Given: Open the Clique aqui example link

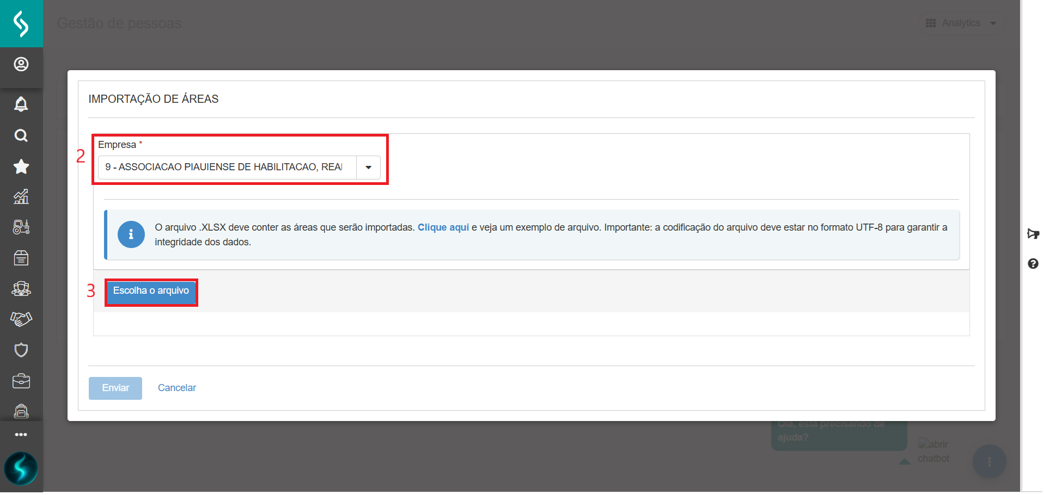Looking at the screenshot, I should point(443,227).
